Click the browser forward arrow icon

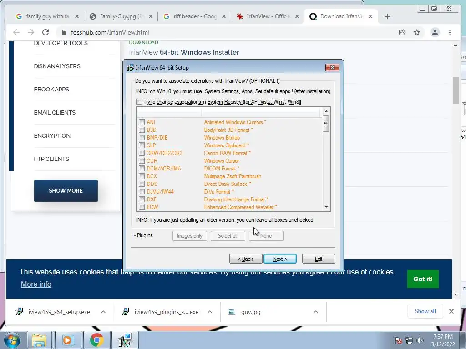tap(31, 32)
